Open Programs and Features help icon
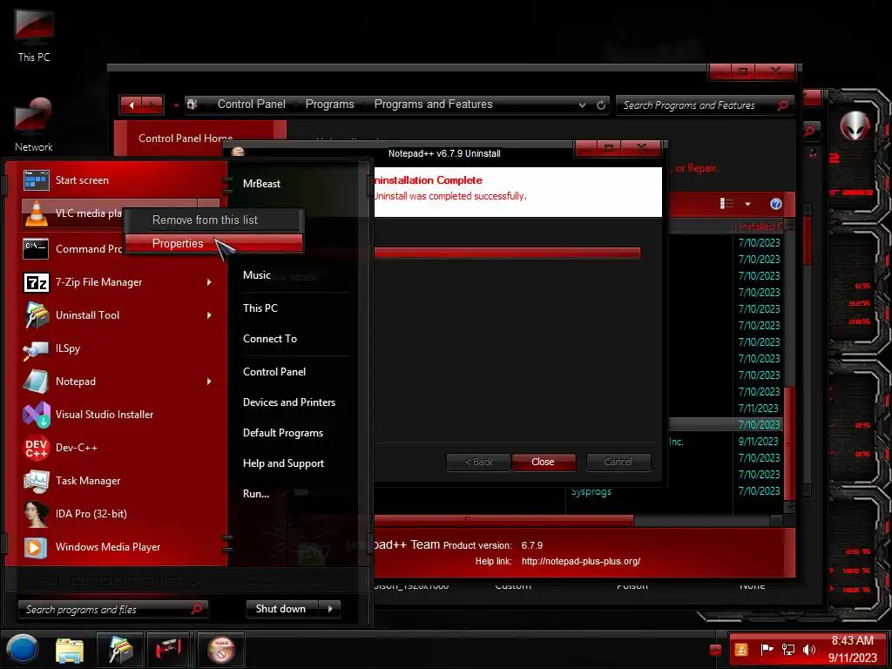This screenshot has height=669, width=892. coord(775,204)
